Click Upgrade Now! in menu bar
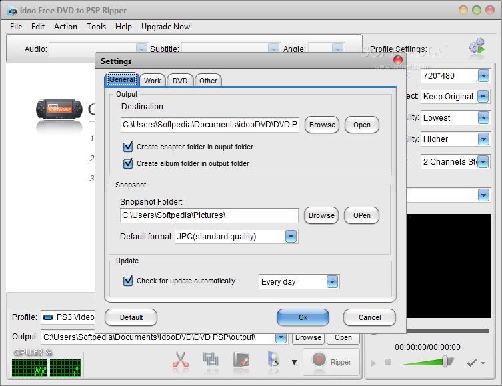This screenshot has width=502, height=386. (x=167, y=27)
